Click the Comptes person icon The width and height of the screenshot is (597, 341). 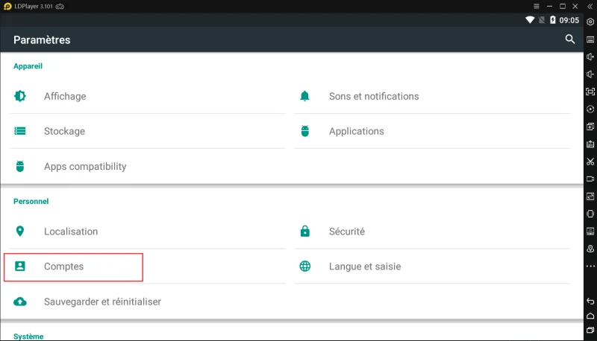(20, 267)
